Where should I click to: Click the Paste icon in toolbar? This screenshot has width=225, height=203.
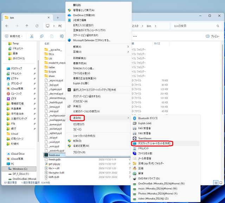tap(52, 36)
